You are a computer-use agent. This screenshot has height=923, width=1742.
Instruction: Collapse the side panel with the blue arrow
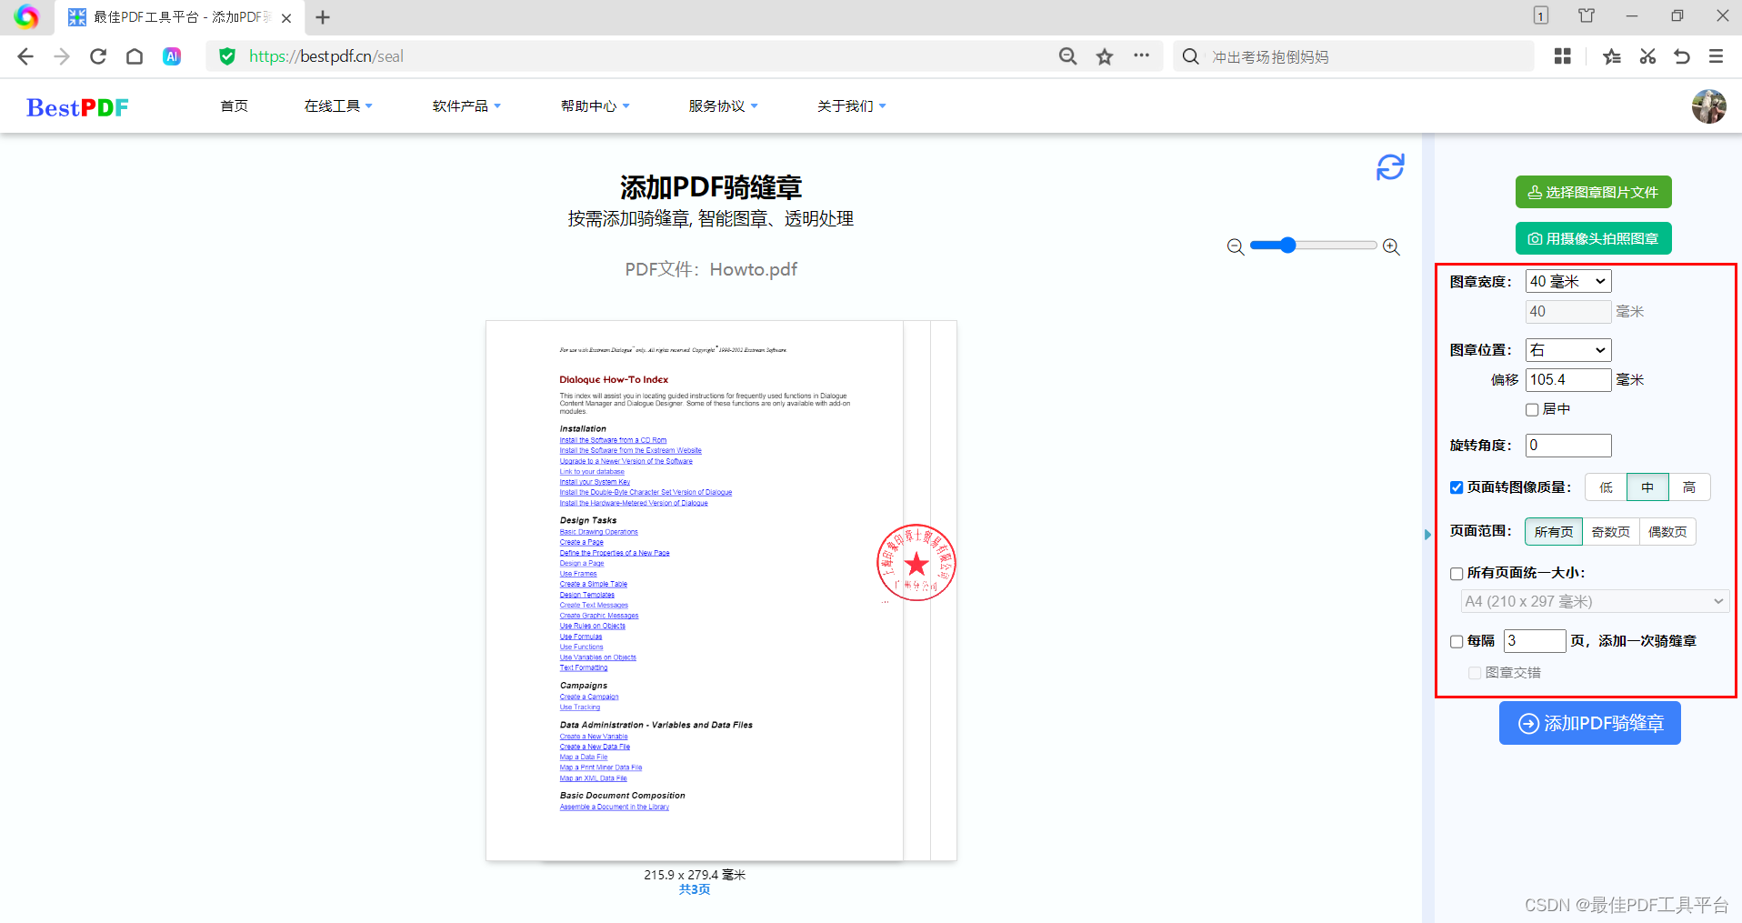(1427, 535)
